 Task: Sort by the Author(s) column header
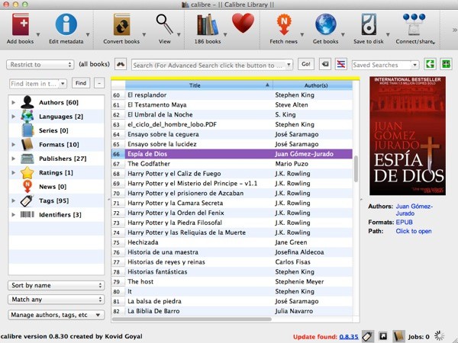click(313, 85)
